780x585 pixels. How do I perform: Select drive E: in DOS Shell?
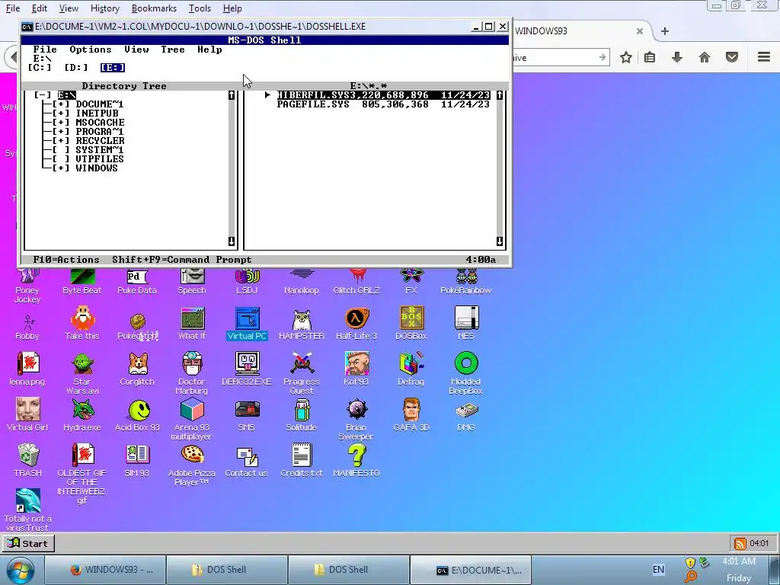coord(113,68)
